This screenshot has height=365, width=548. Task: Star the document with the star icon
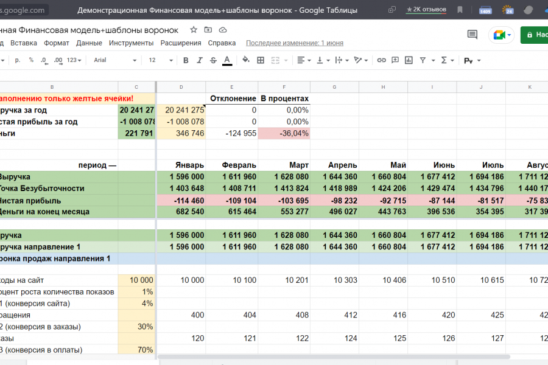click(194, 30)
